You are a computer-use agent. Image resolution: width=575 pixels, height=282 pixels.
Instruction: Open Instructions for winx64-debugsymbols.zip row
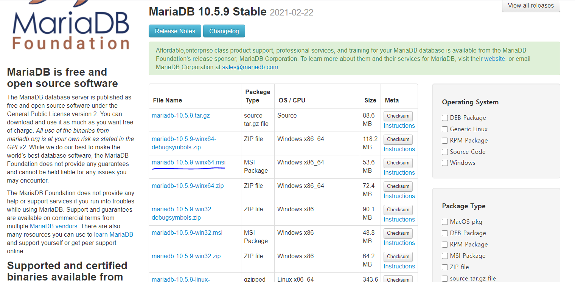[x=399, y=149]
